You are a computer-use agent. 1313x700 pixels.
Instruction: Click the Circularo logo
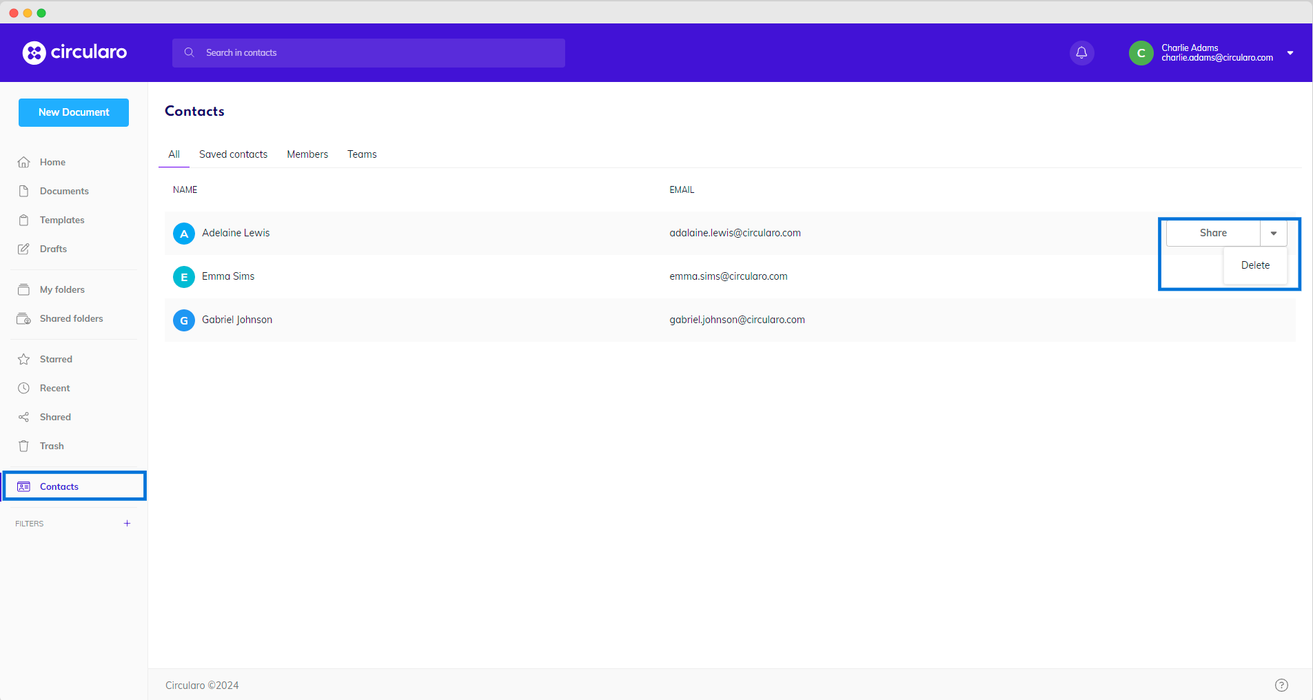[74, 52]
